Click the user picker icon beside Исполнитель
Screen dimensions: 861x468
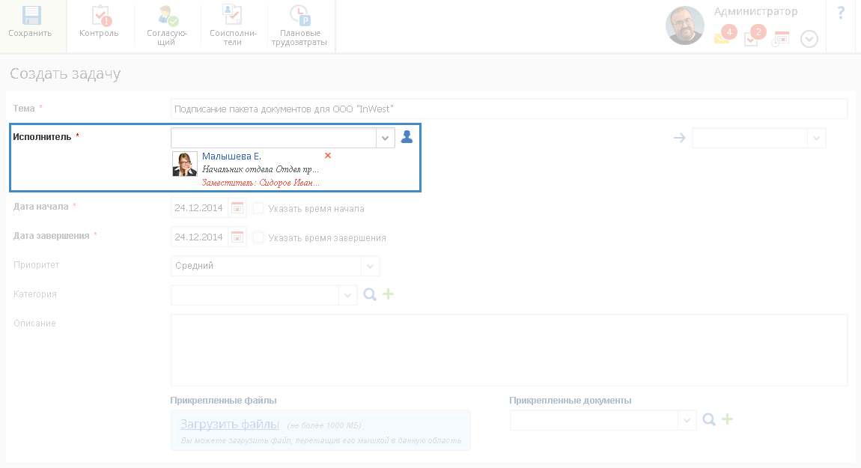pos(407,137)
